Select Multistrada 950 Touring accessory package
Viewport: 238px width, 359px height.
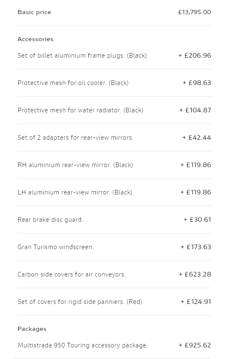83,345
